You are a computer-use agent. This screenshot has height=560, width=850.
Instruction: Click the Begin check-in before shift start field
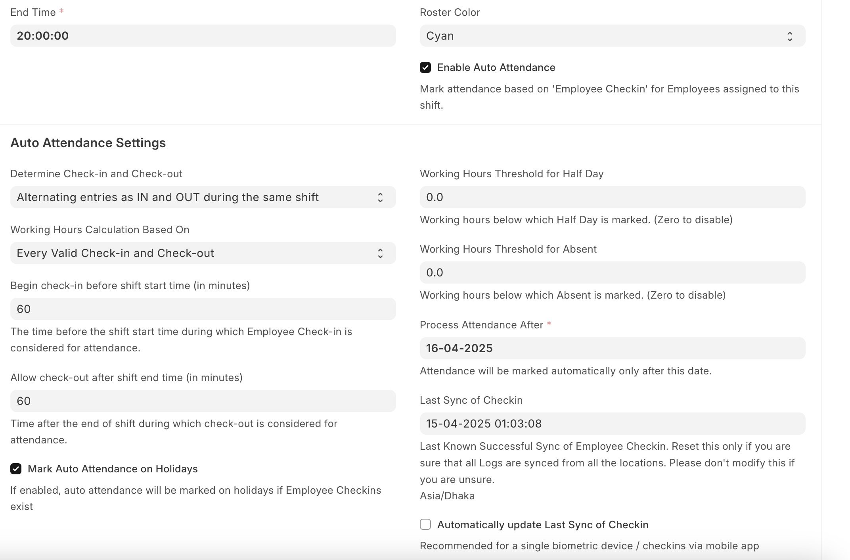coord(203,309)
